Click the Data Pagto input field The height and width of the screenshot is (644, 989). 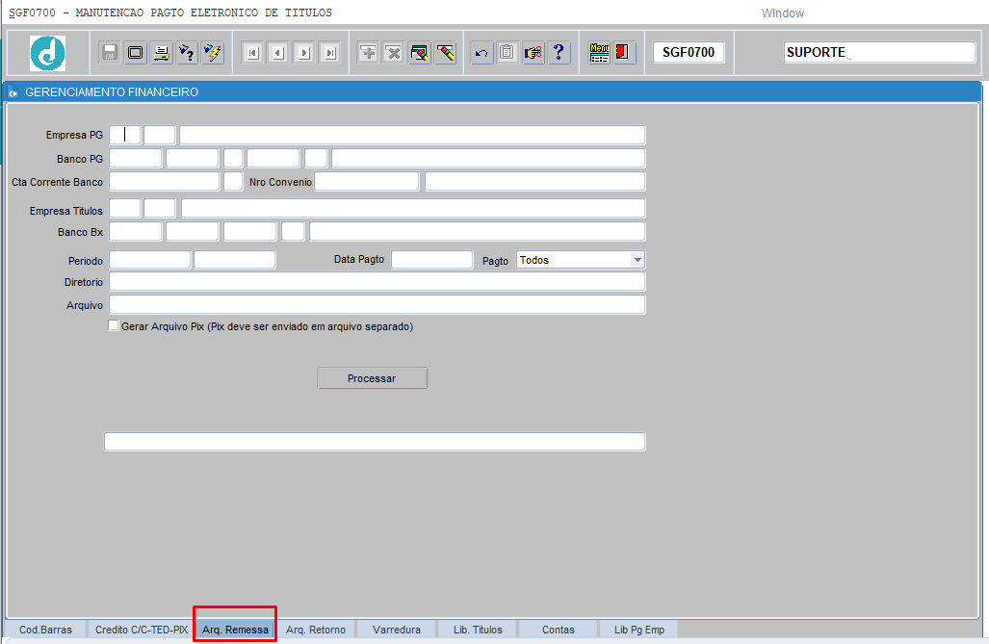pyautogui.click(x=431, y=260)
